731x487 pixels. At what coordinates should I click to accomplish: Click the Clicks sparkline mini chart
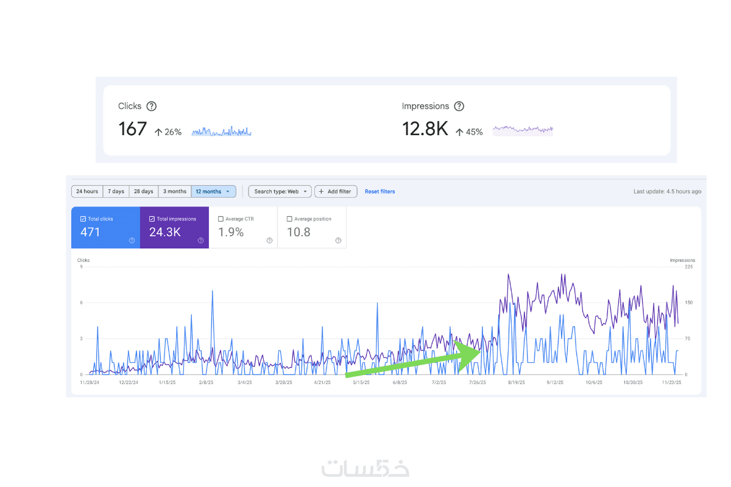[x=221, y=131]
